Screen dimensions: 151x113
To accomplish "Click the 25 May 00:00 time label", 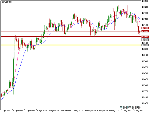I will 139,111.
